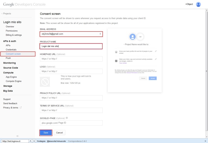The image size is (208, 143).
Task: Click the +Object profile link
Action: point(189,4)
